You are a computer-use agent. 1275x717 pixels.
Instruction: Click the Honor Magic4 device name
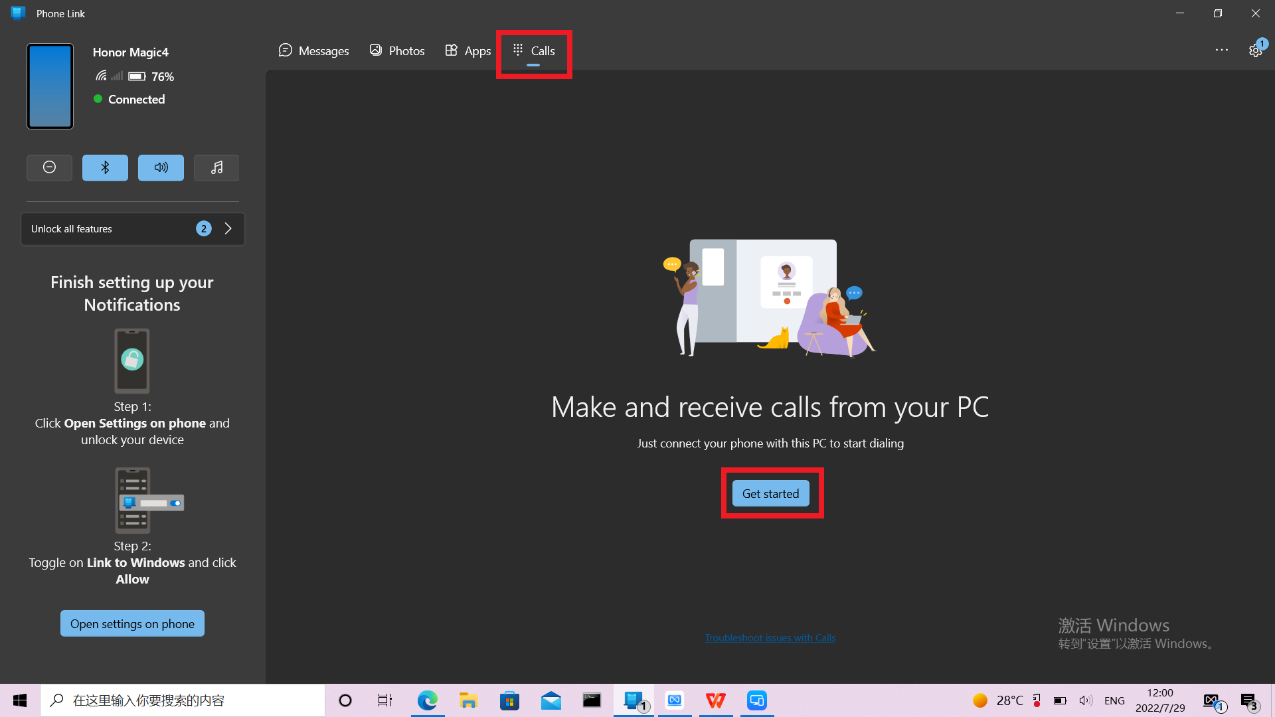[131, 52]
